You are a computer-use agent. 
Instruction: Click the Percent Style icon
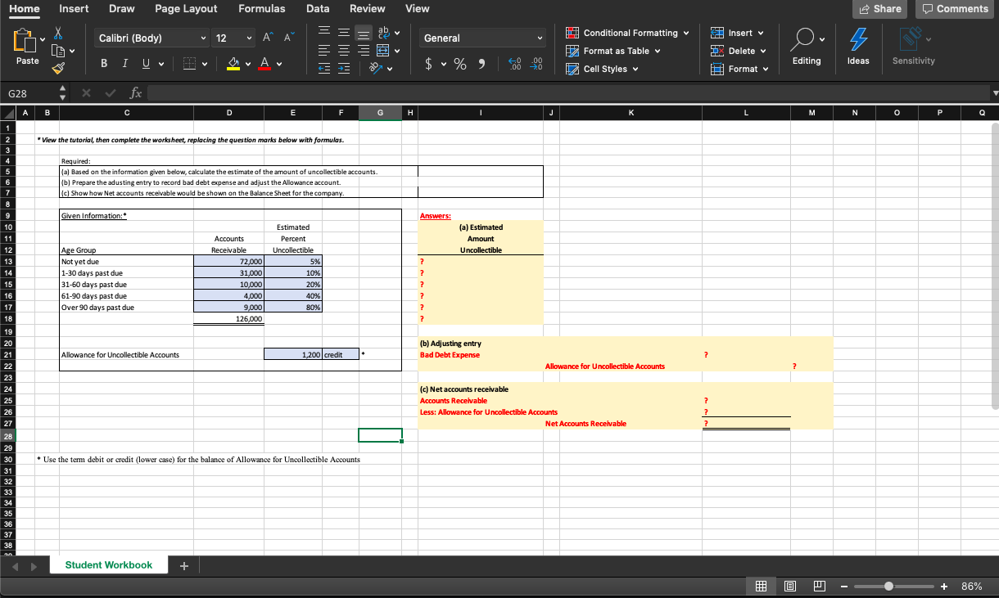point(459,64)
